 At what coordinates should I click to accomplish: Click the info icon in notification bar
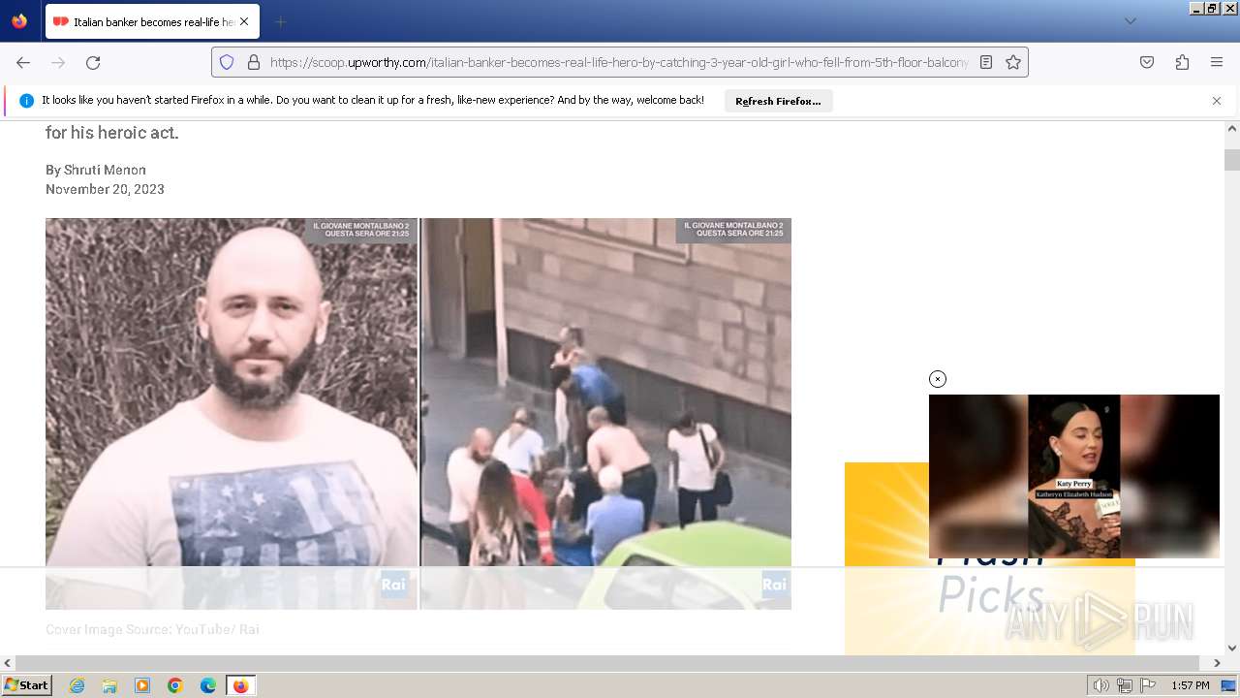click(x=27, y=101)
